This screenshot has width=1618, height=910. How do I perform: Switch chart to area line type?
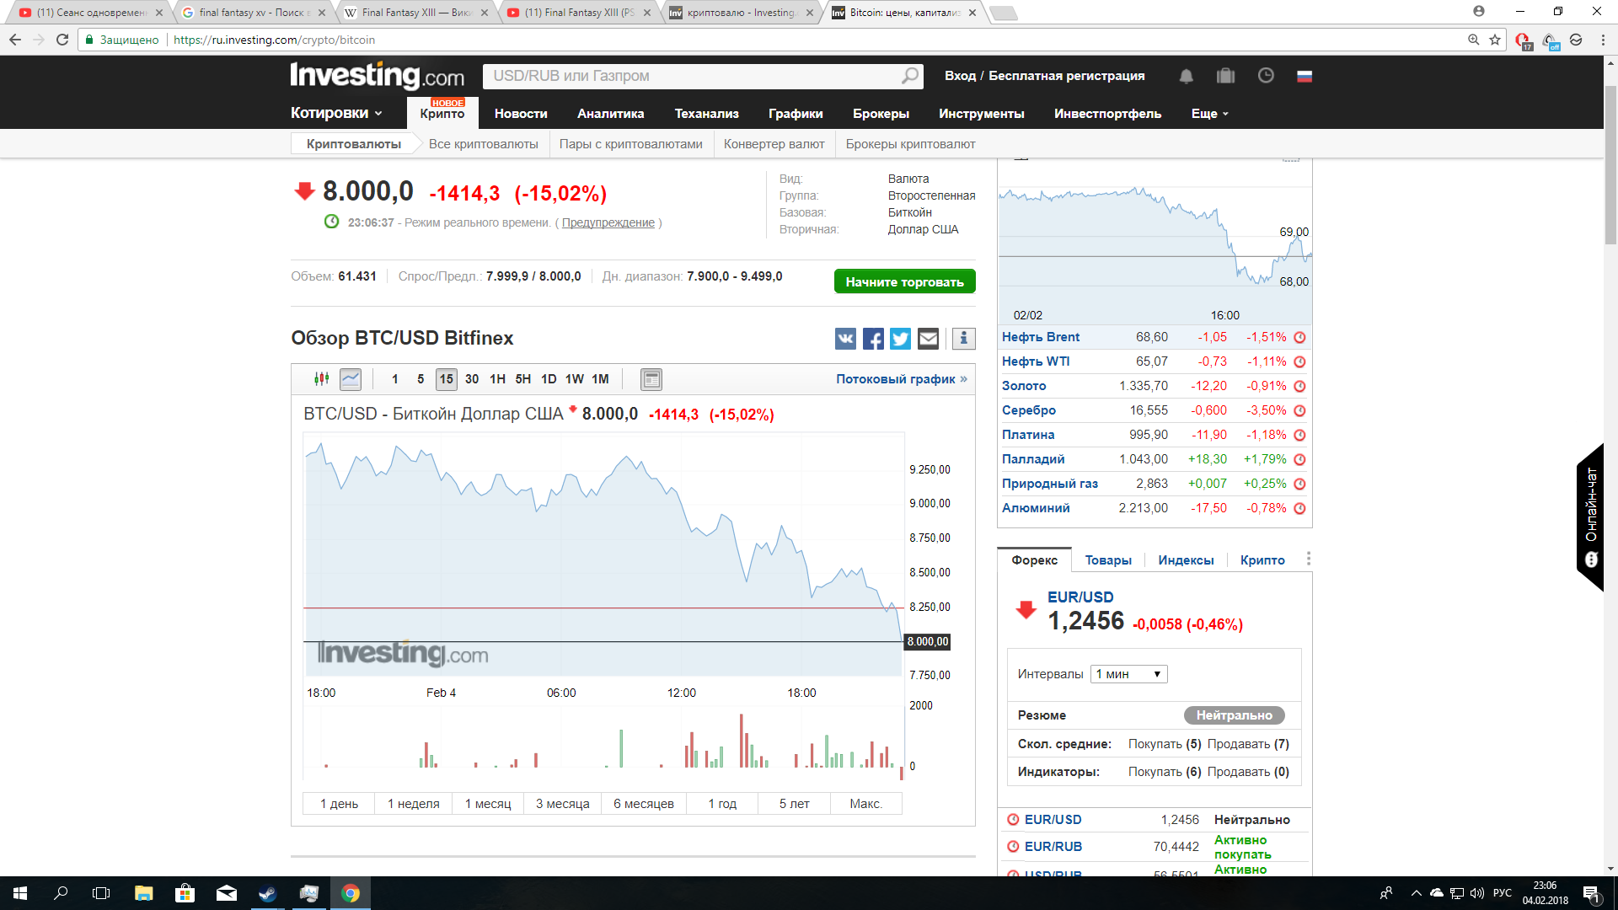pyautogui.click(x=351, y=379)
